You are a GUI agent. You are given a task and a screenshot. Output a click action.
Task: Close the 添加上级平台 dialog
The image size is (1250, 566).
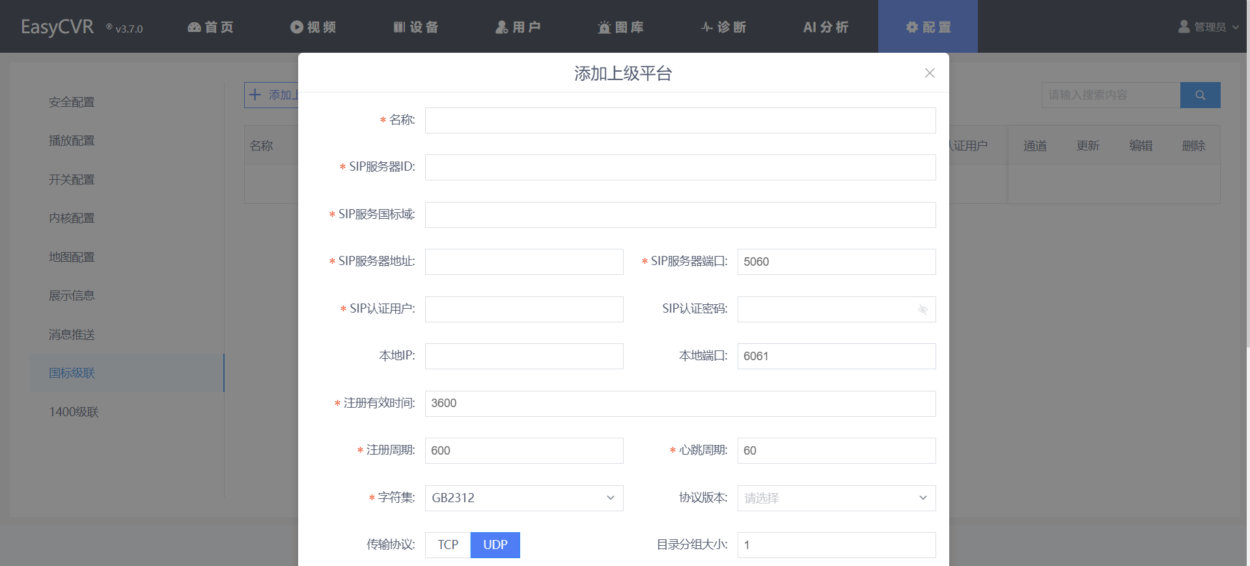[x=930, y=73]
